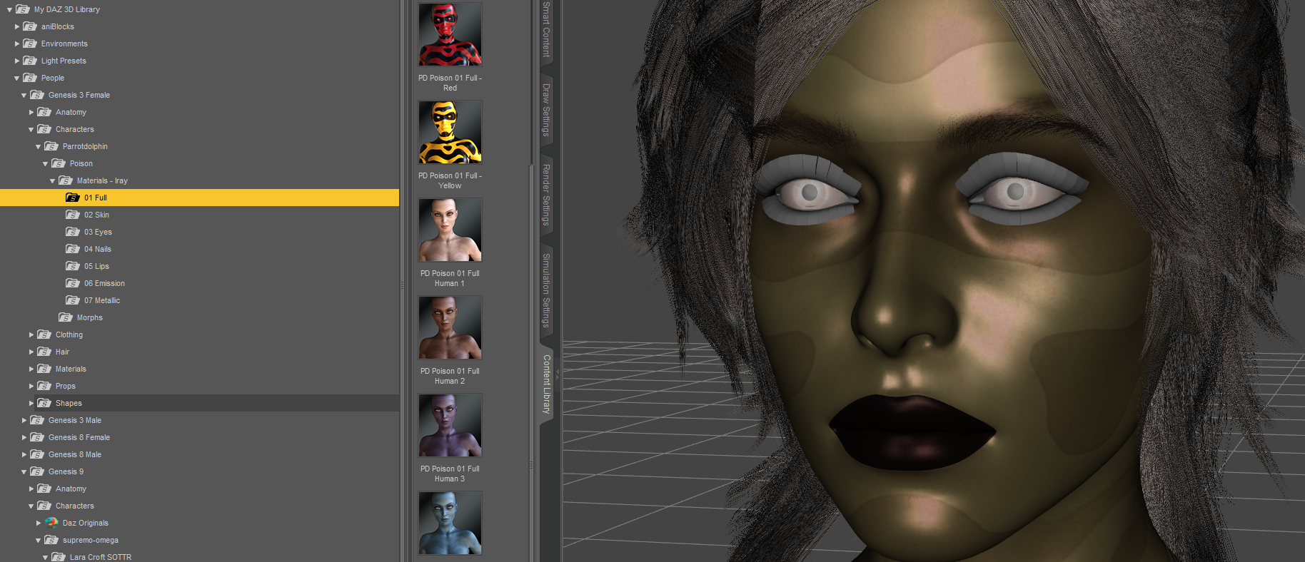Image resolution: width=1305 pixels, height=562 pixels.
Task: Expand the aniBlocks folder arrow
Action: (17, 26)
